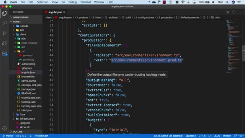Open the Debug menu
The height and width of the screenshot is (138, 245).
coord(72,2)
